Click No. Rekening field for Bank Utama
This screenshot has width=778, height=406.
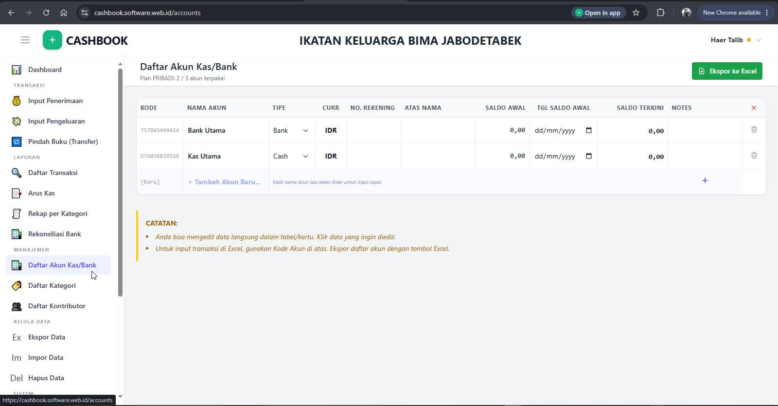coord(373,130)
